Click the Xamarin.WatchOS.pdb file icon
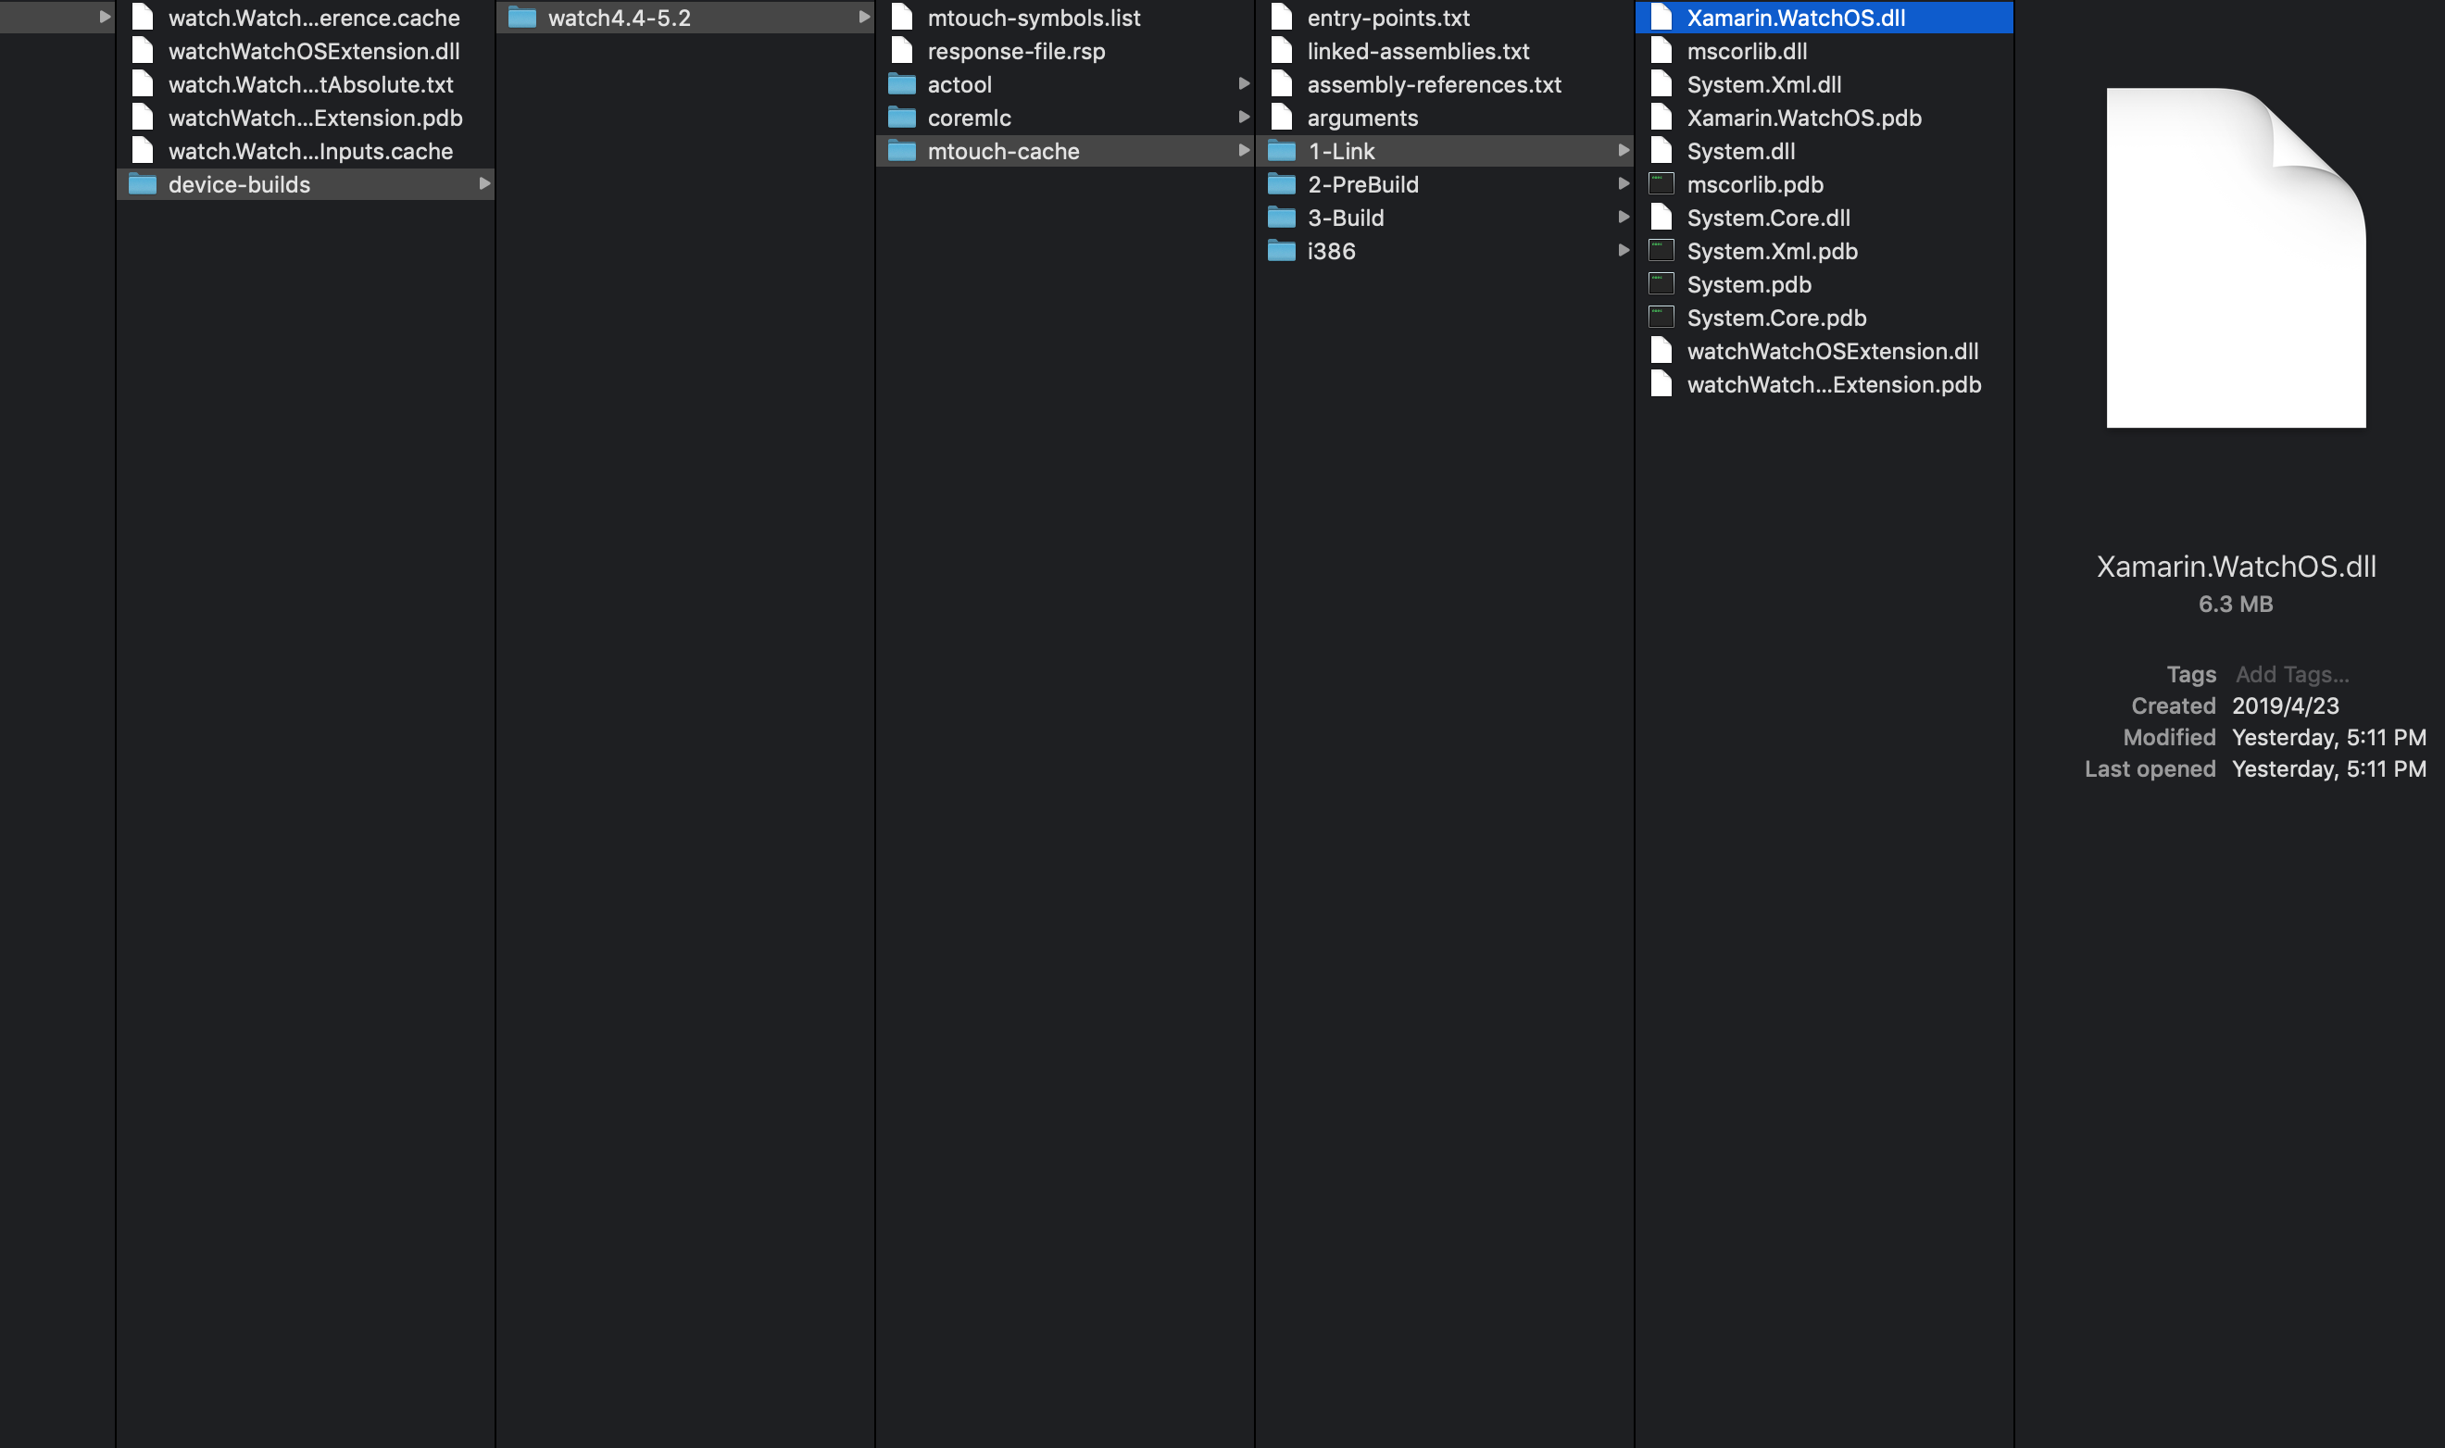This screenshot has height=1448, width=2445. pos(1661,119)
